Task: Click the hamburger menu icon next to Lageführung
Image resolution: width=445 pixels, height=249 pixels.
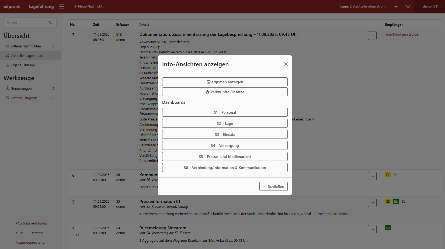Action: (62, 6)
